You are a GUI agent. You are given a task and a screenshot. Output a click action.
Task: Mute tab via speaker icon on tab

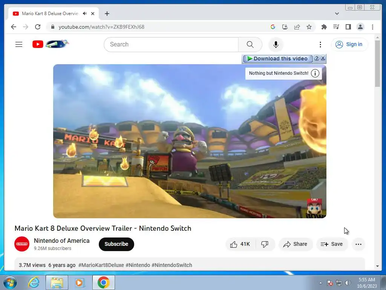click(x=85, y=14)
